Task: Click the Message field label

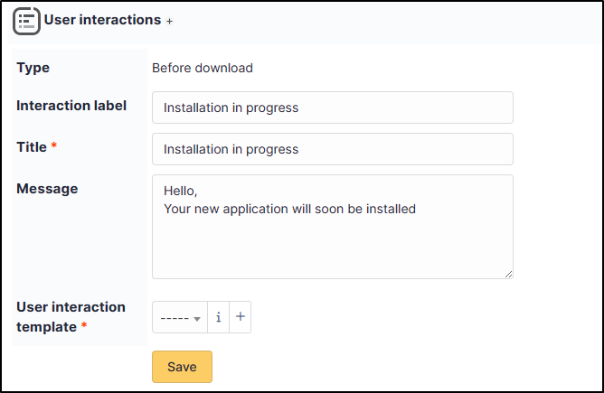Action: (47, 189)
